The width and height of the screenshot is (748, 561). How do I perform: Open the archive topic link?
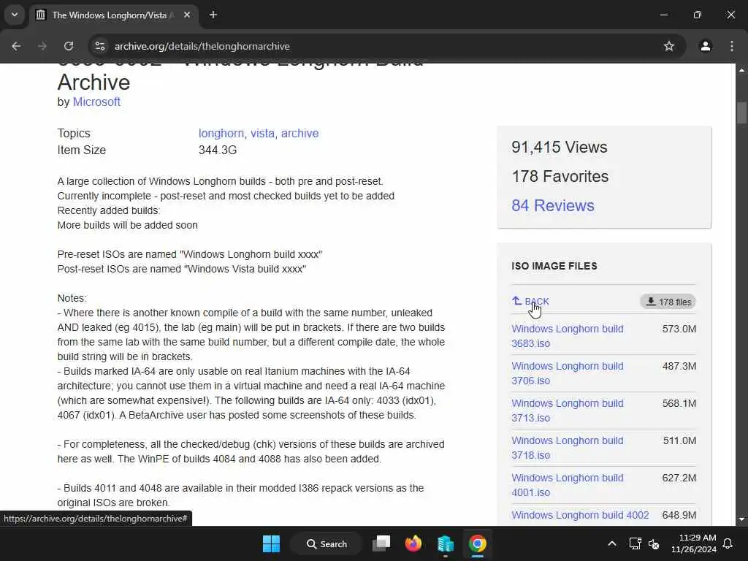(x=299, y=134)
